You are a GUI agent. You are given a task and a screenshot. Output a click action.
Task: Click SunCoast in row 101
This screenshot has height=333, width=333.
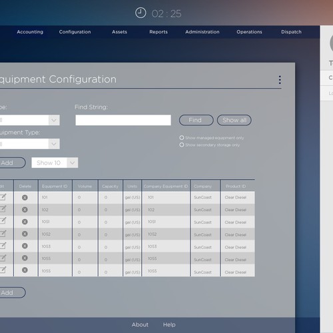(x=202, y=197)
